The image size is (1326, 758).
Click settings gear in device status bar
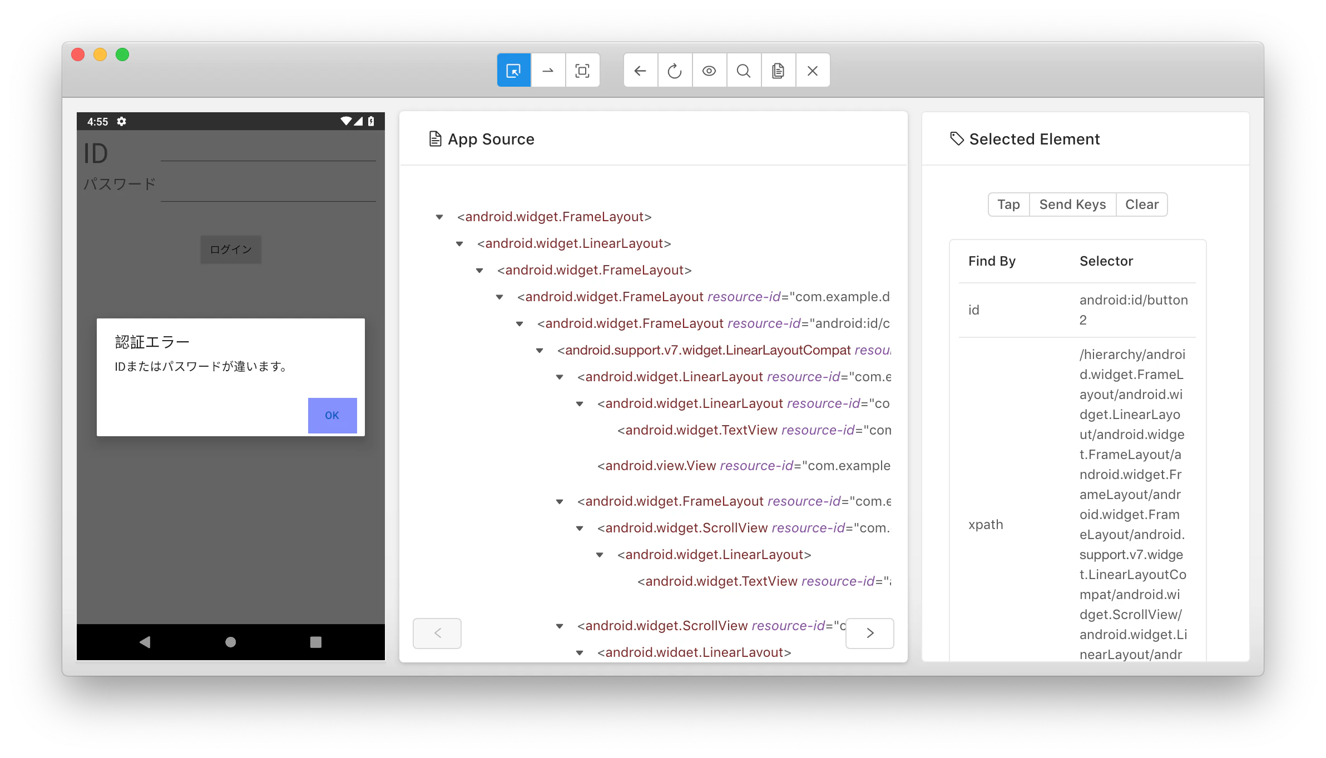122,121
